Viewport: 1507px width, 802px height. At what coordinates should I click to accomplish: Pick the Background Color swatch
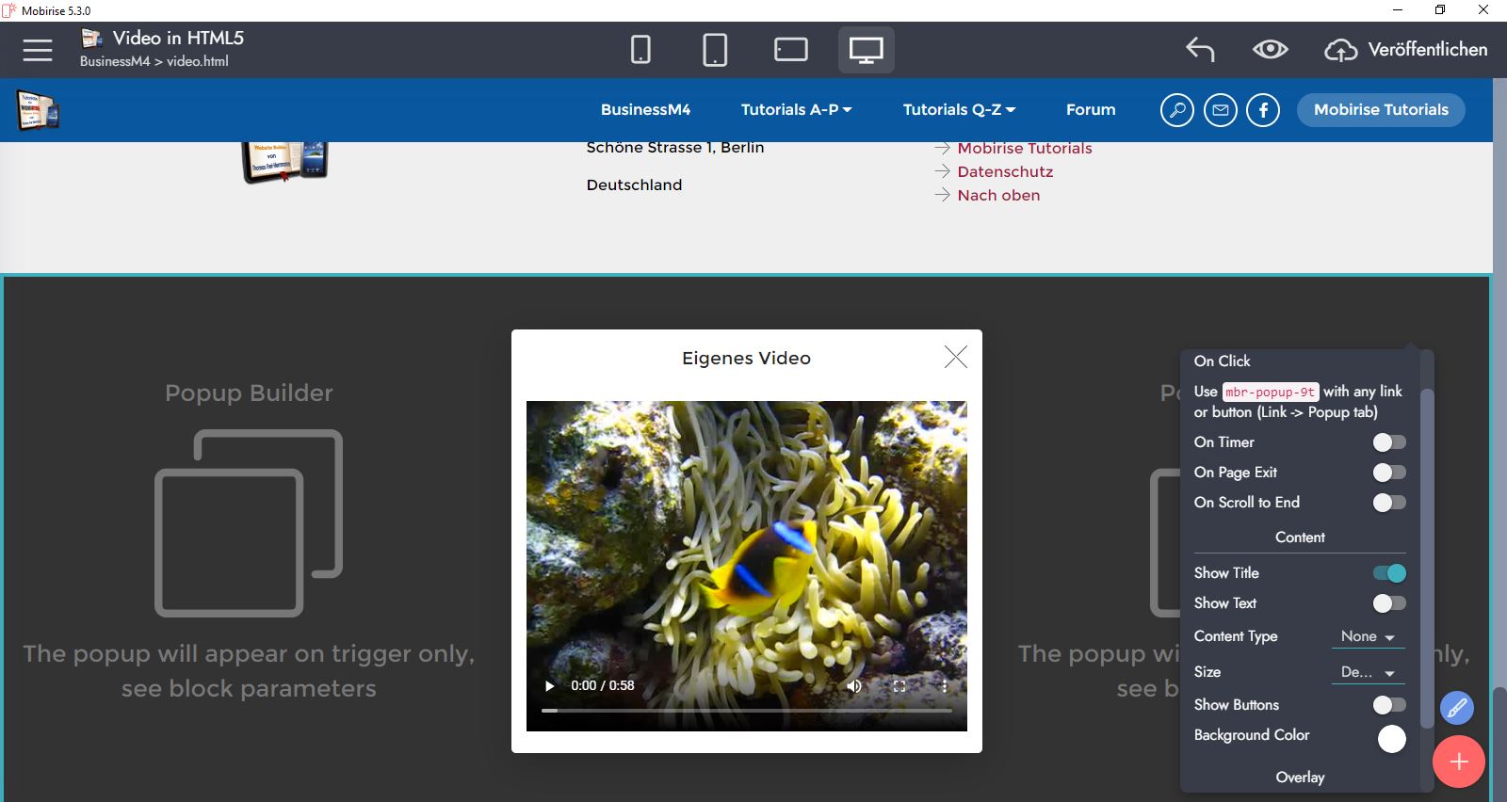(1391, 739)
